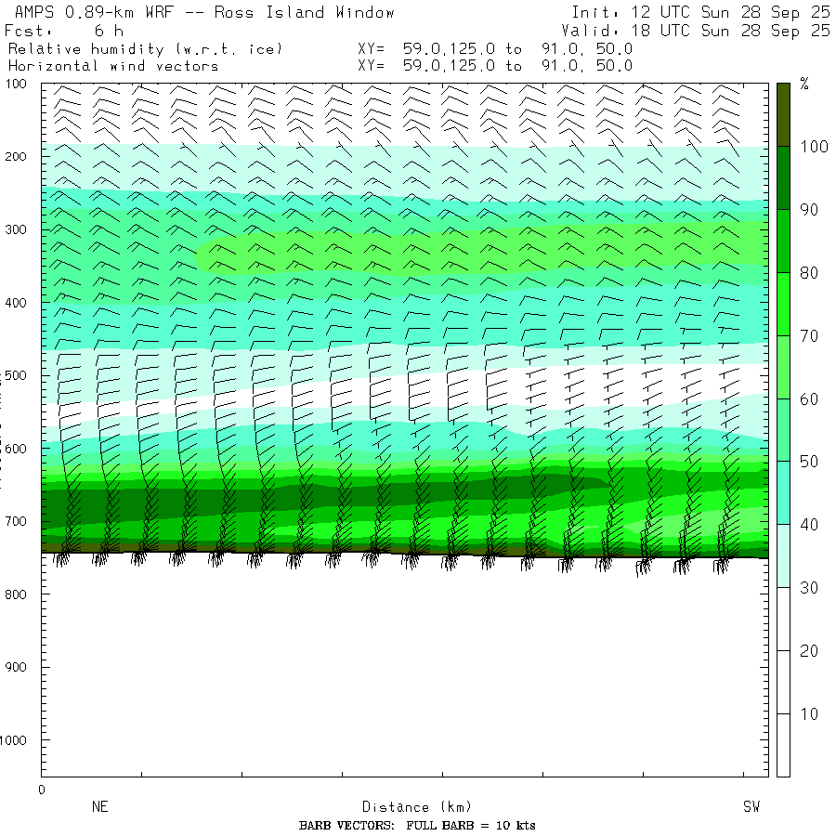Click the pressure axis label '500'
Screen dimensions: 836x836
[x=16, y=375]
